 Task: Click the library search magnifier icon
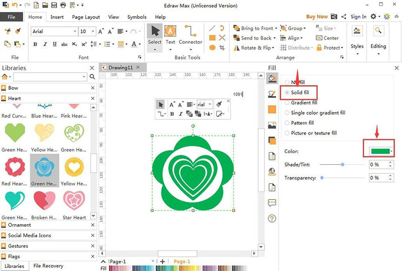(x=92, y=77)
